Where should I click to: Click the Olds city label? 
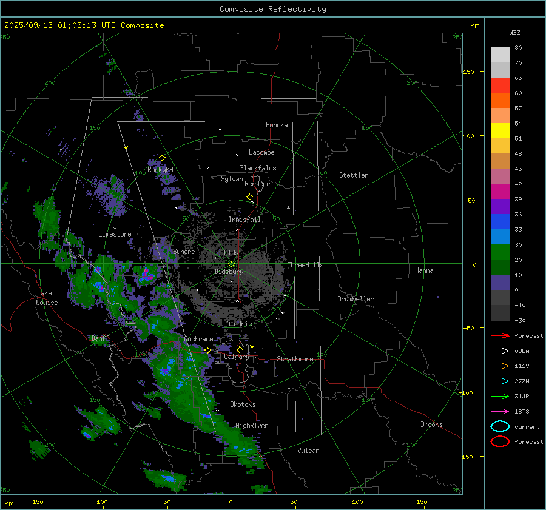[231, 253]
